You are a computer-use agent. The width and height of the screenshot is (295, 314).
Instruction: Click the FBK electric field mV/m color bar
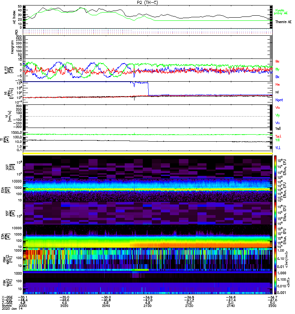[275, 259]
